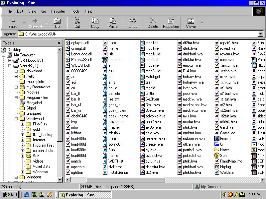266x199 pixels.
Task: Go up one folder level
Action: 57,23
